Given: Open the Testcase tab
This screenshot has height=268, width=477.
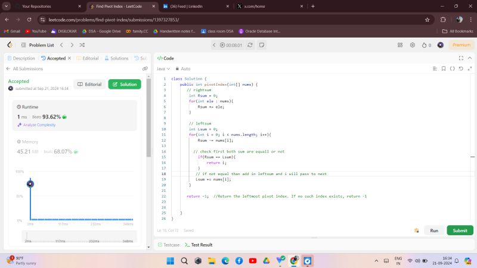Looking at the screenshot, I should (x=169, y=245).
